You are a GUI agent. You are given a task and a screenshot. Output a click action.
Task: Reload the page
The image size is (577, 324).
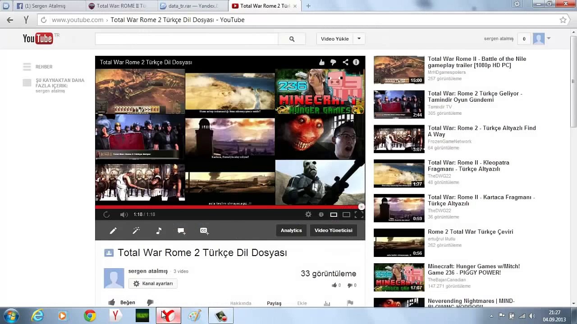pos(43,20)
